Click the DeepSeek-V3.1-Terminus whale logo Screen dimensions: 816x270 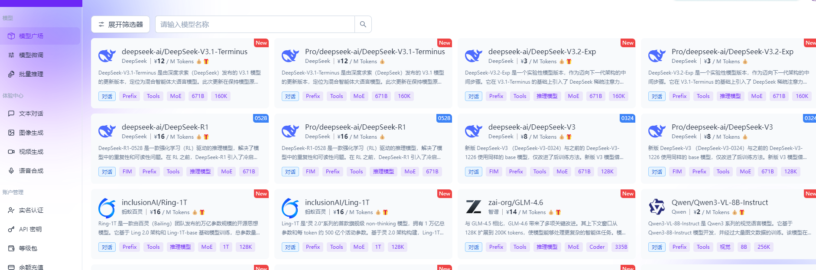point(107,56)
